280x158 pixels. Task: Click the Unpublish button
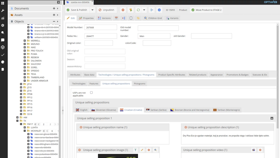point(106,10)
